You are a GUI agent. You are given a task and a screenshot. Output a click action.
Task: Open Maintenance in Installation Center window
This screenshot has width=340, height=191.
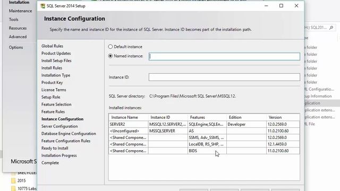20,11
